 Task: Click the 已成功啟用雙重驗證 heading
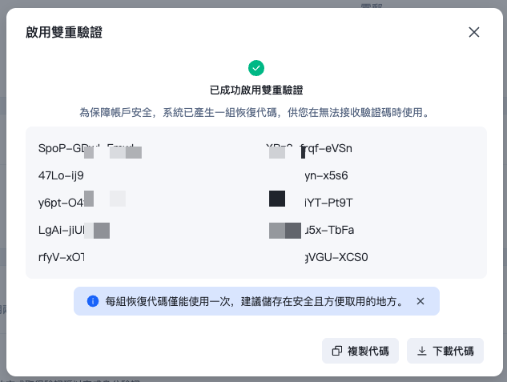point(256,90)
